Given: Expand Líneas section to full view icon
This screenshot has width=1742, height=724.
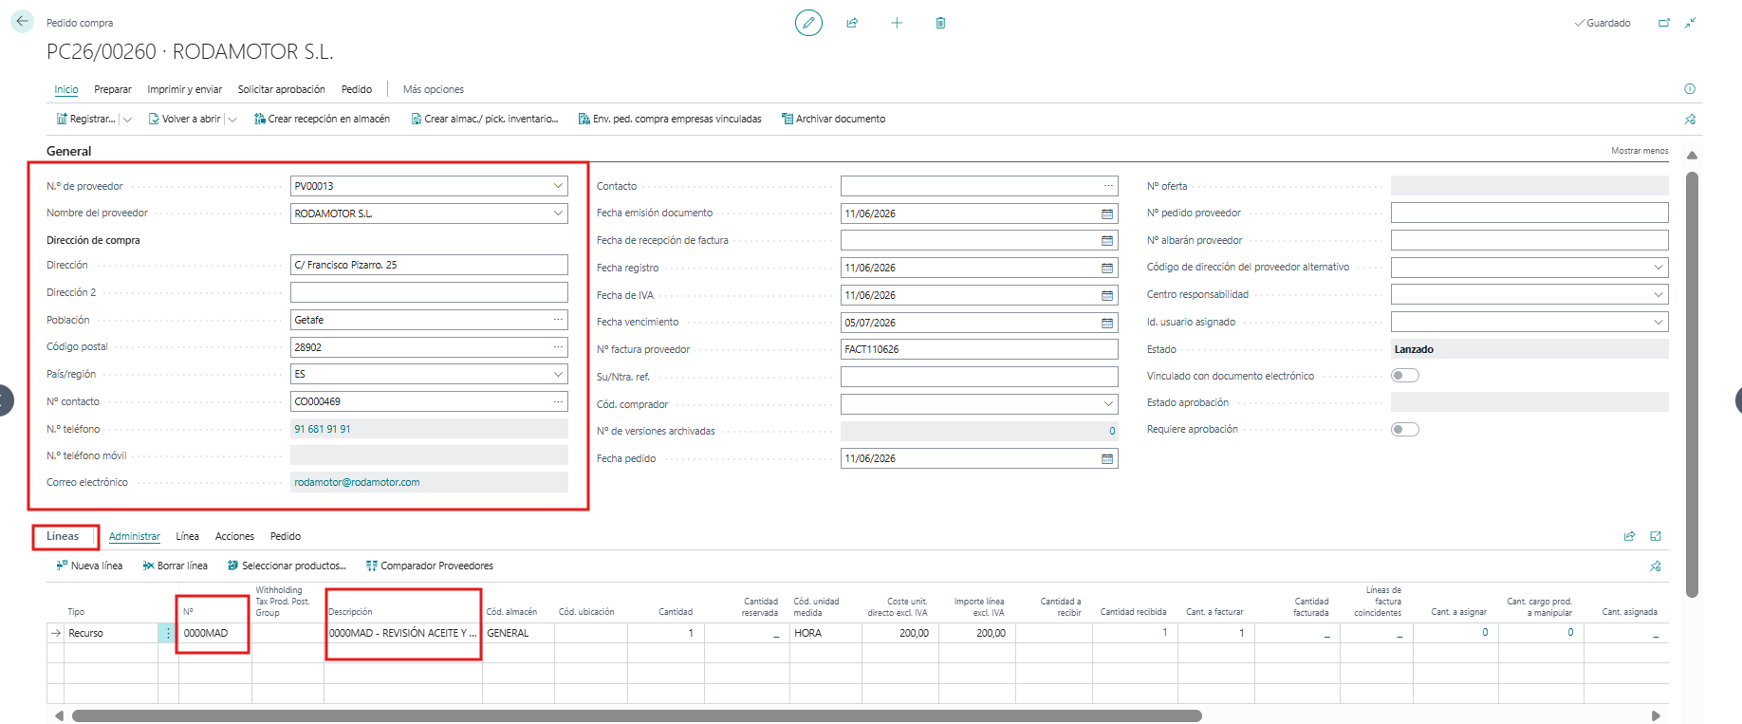Looking at the screenshot, I should pyautogui.click(x=1656, y=536).
